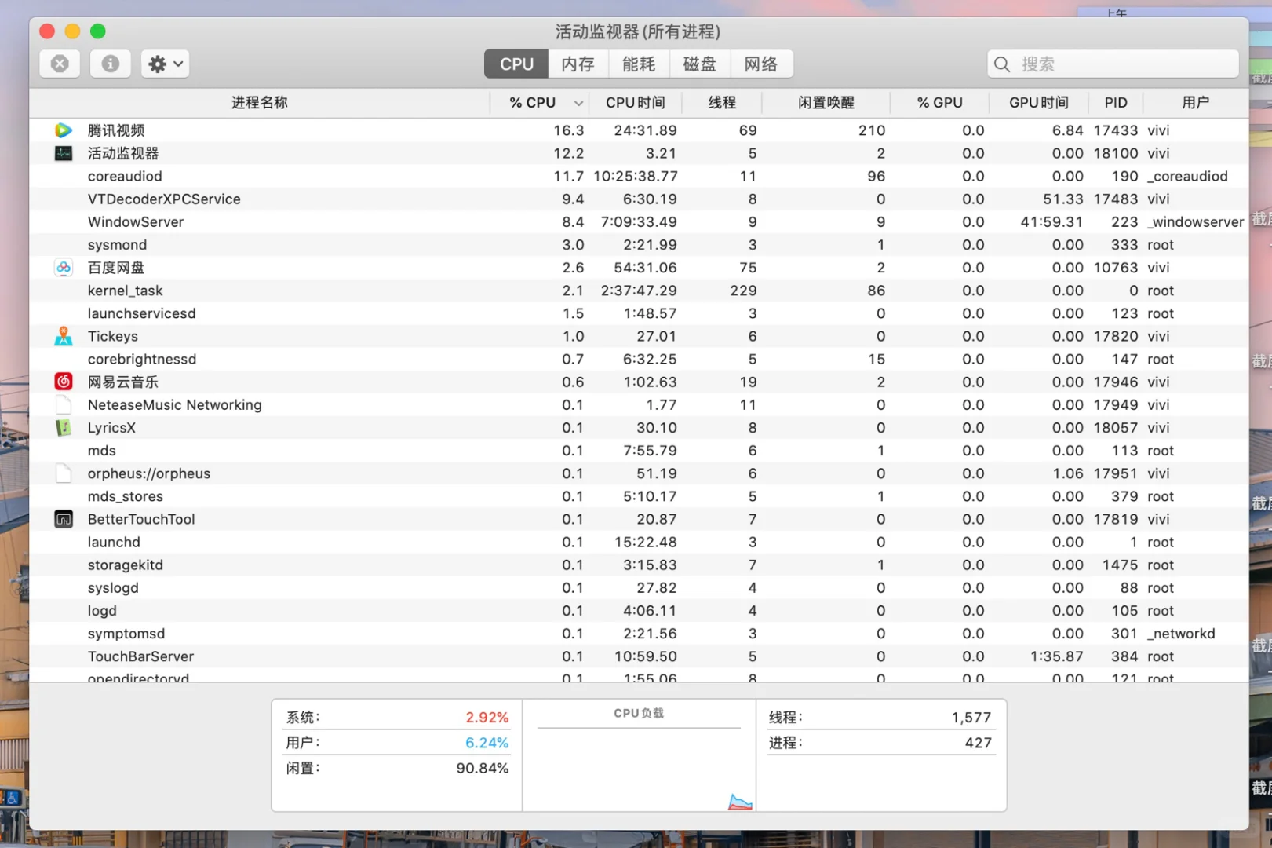
Task: Switch to the 网络 tab
Action: click(x=760, y=64)
